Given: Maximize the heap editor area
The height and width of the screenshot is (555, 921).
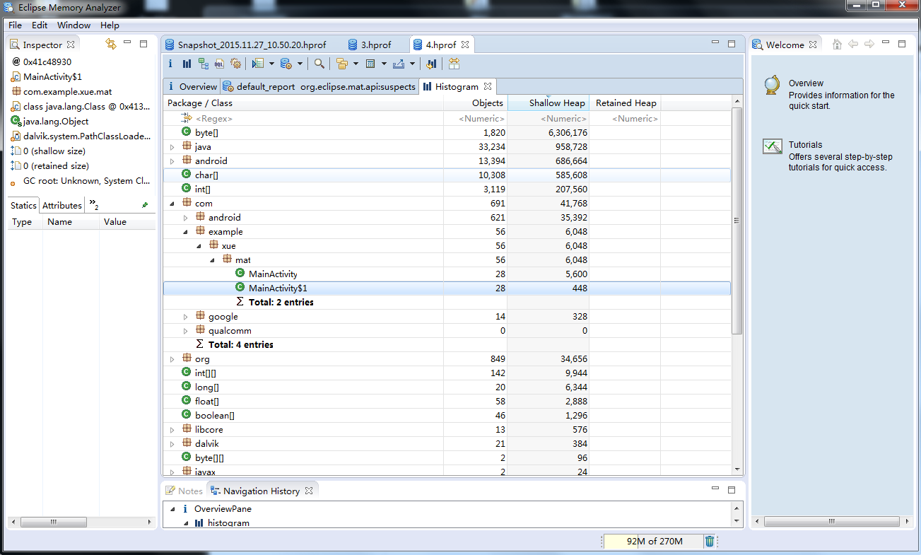Looking at the screenshot, I should [x=732, y=44].
